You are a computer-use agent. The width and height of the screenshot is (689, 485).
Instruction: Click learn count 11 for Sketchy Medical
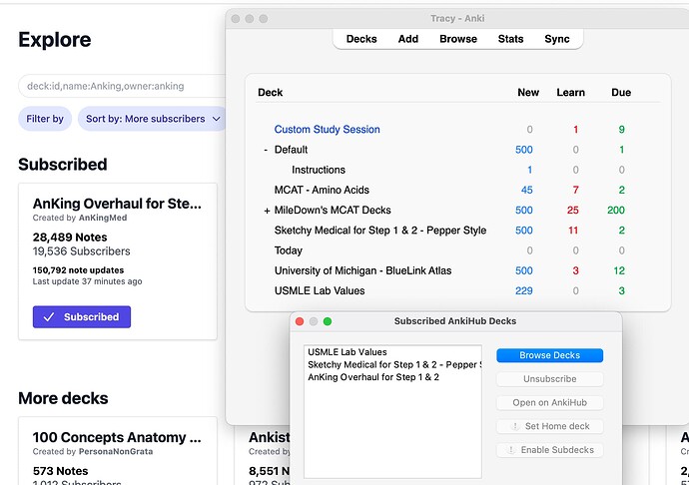[573, 231]
